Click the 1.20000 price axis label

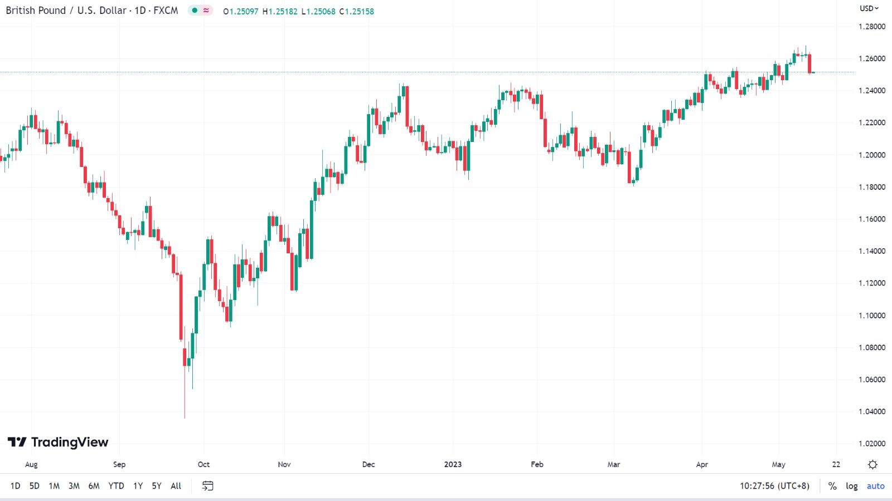pyautogui.click(x=872, y=155)
